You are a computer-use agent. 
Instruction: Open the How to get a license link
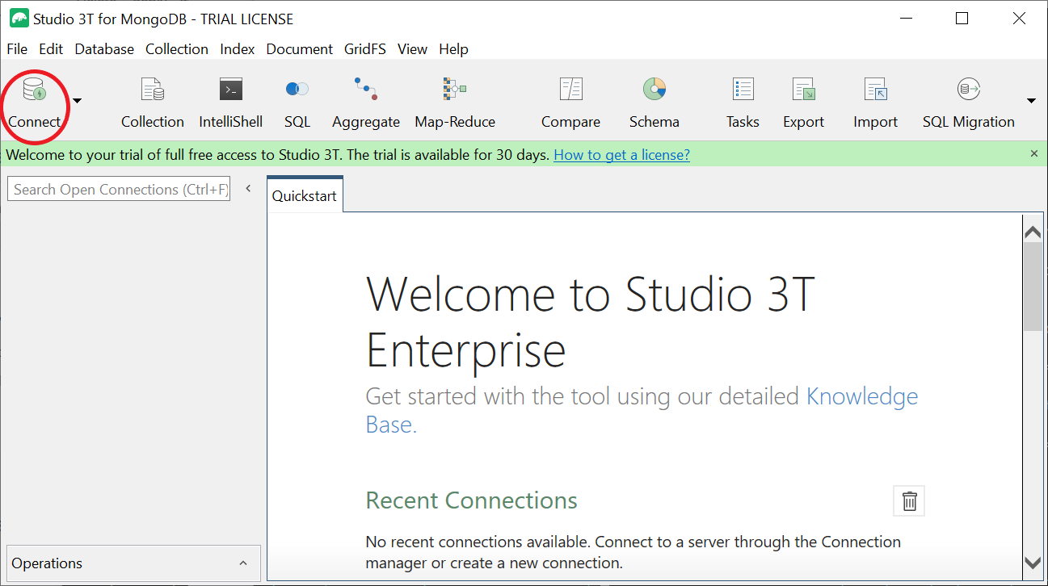[621, 154]
